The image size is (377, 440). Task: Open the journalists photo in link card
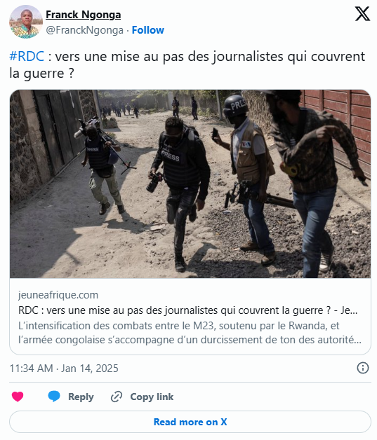pyautogui.click(x=190, y=184)
